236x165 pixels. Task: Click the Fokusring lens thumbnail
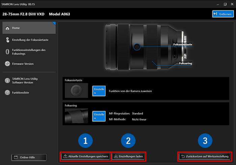tap(76, 116)
